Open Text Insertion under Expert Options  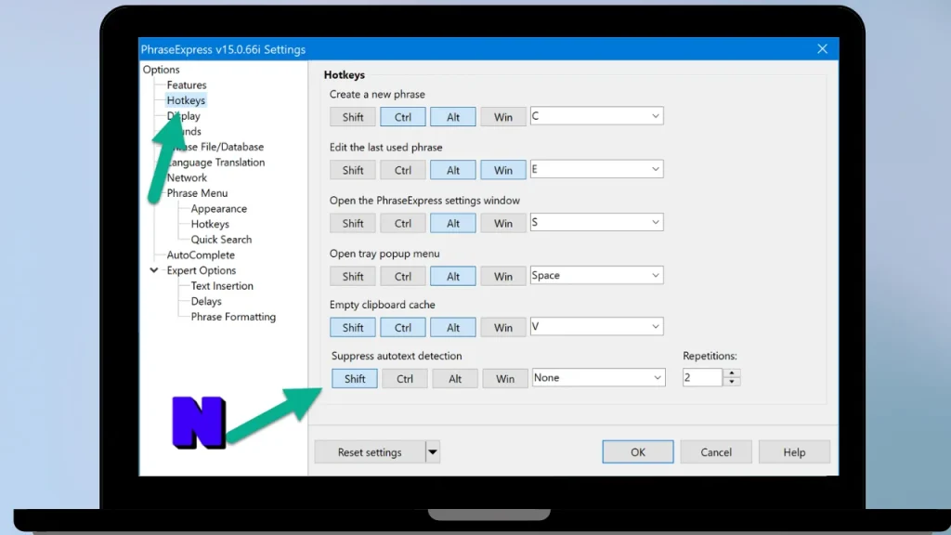click(x=222, y=286)
